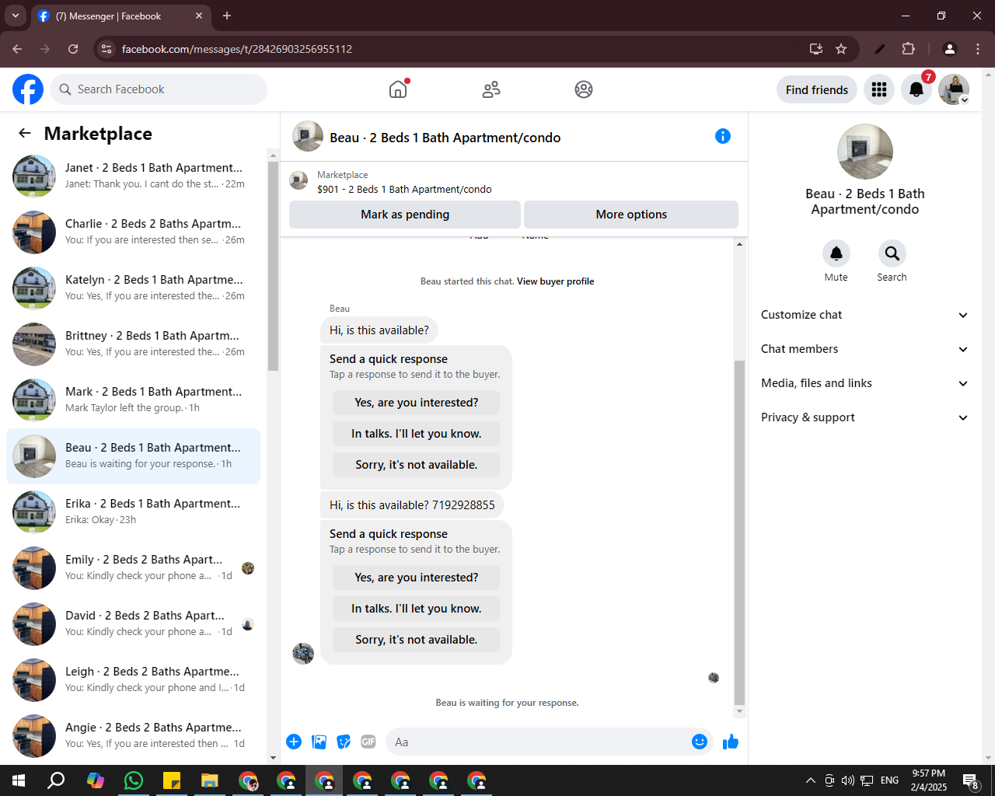Open emoji picker in message field
Screen dimensions: 995x796
click(700, 742)
